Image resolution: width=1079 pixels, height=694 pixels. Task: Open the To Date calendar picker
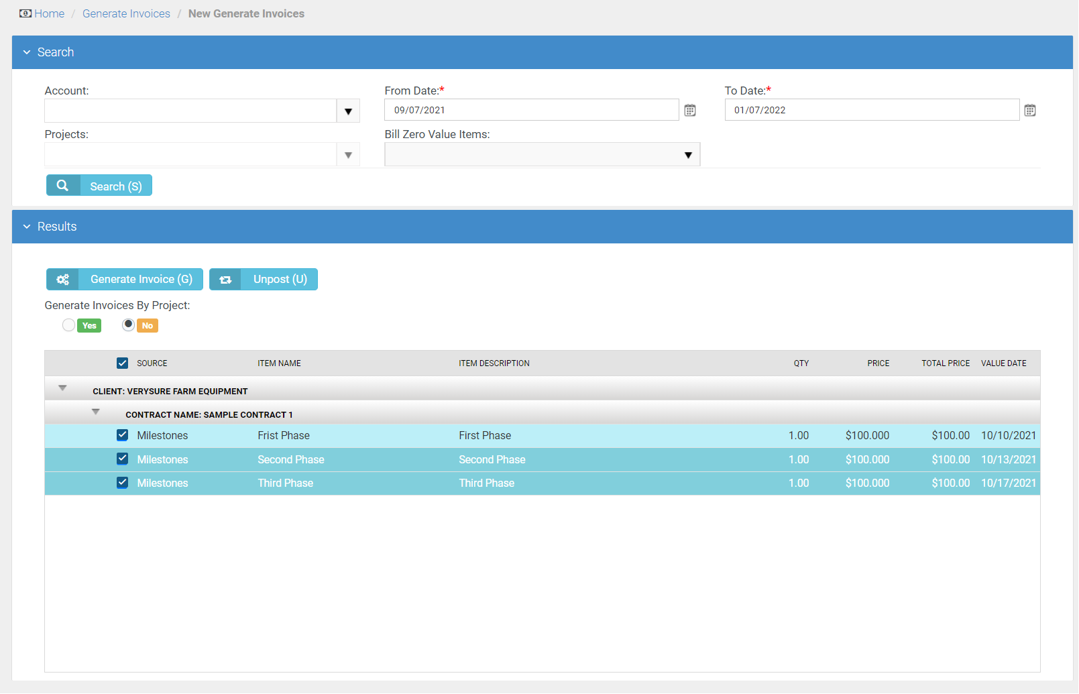point(1029,111)
